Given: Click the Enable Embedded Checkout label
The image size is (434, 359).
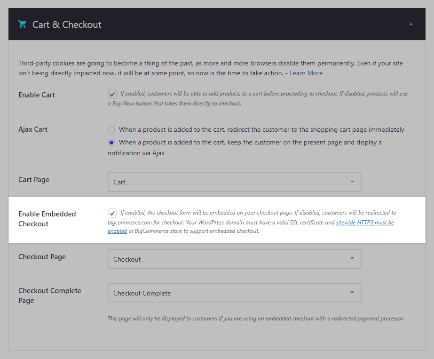Looking at the screenshot, I should (x=47, y=219).
